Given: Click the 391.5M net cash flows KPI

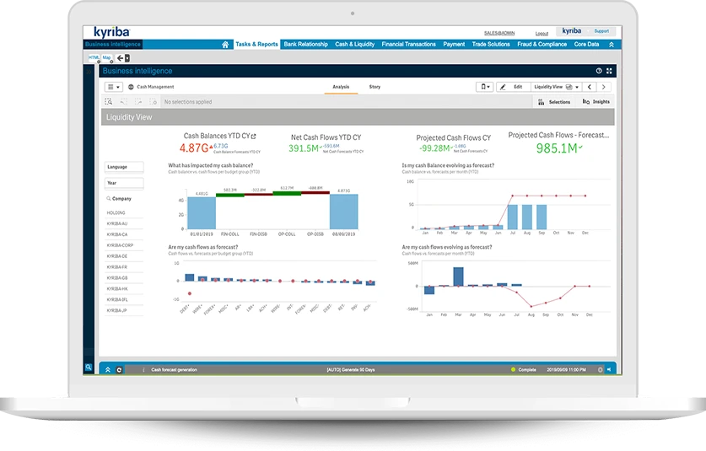Looking at the screenshot, I should [304, 148].
